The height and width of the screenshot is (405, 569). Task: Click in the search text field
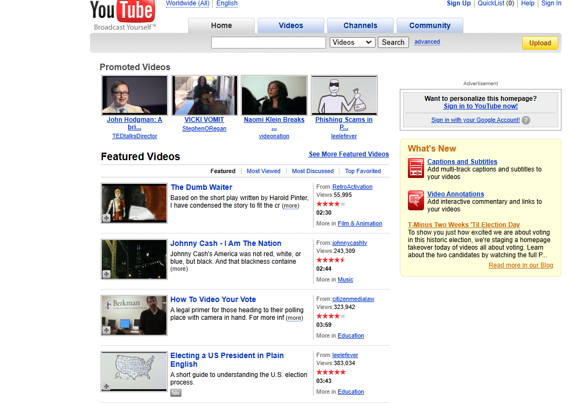268,43
